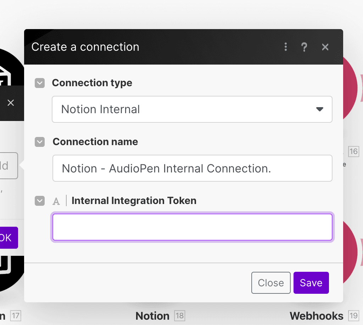Focus the Internal Integration Token input

click(x=192, y=227)
